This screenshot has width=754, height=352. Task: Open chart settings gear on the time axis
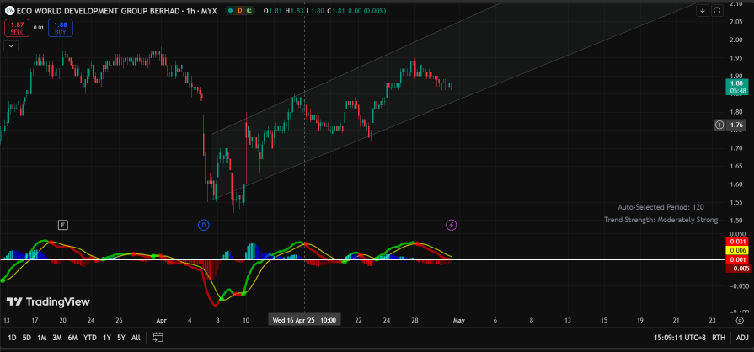[x=740, y=320]
